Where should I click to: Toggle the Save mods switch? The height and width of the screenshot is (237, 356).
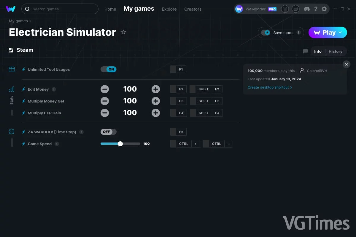[x=266, y=33]
